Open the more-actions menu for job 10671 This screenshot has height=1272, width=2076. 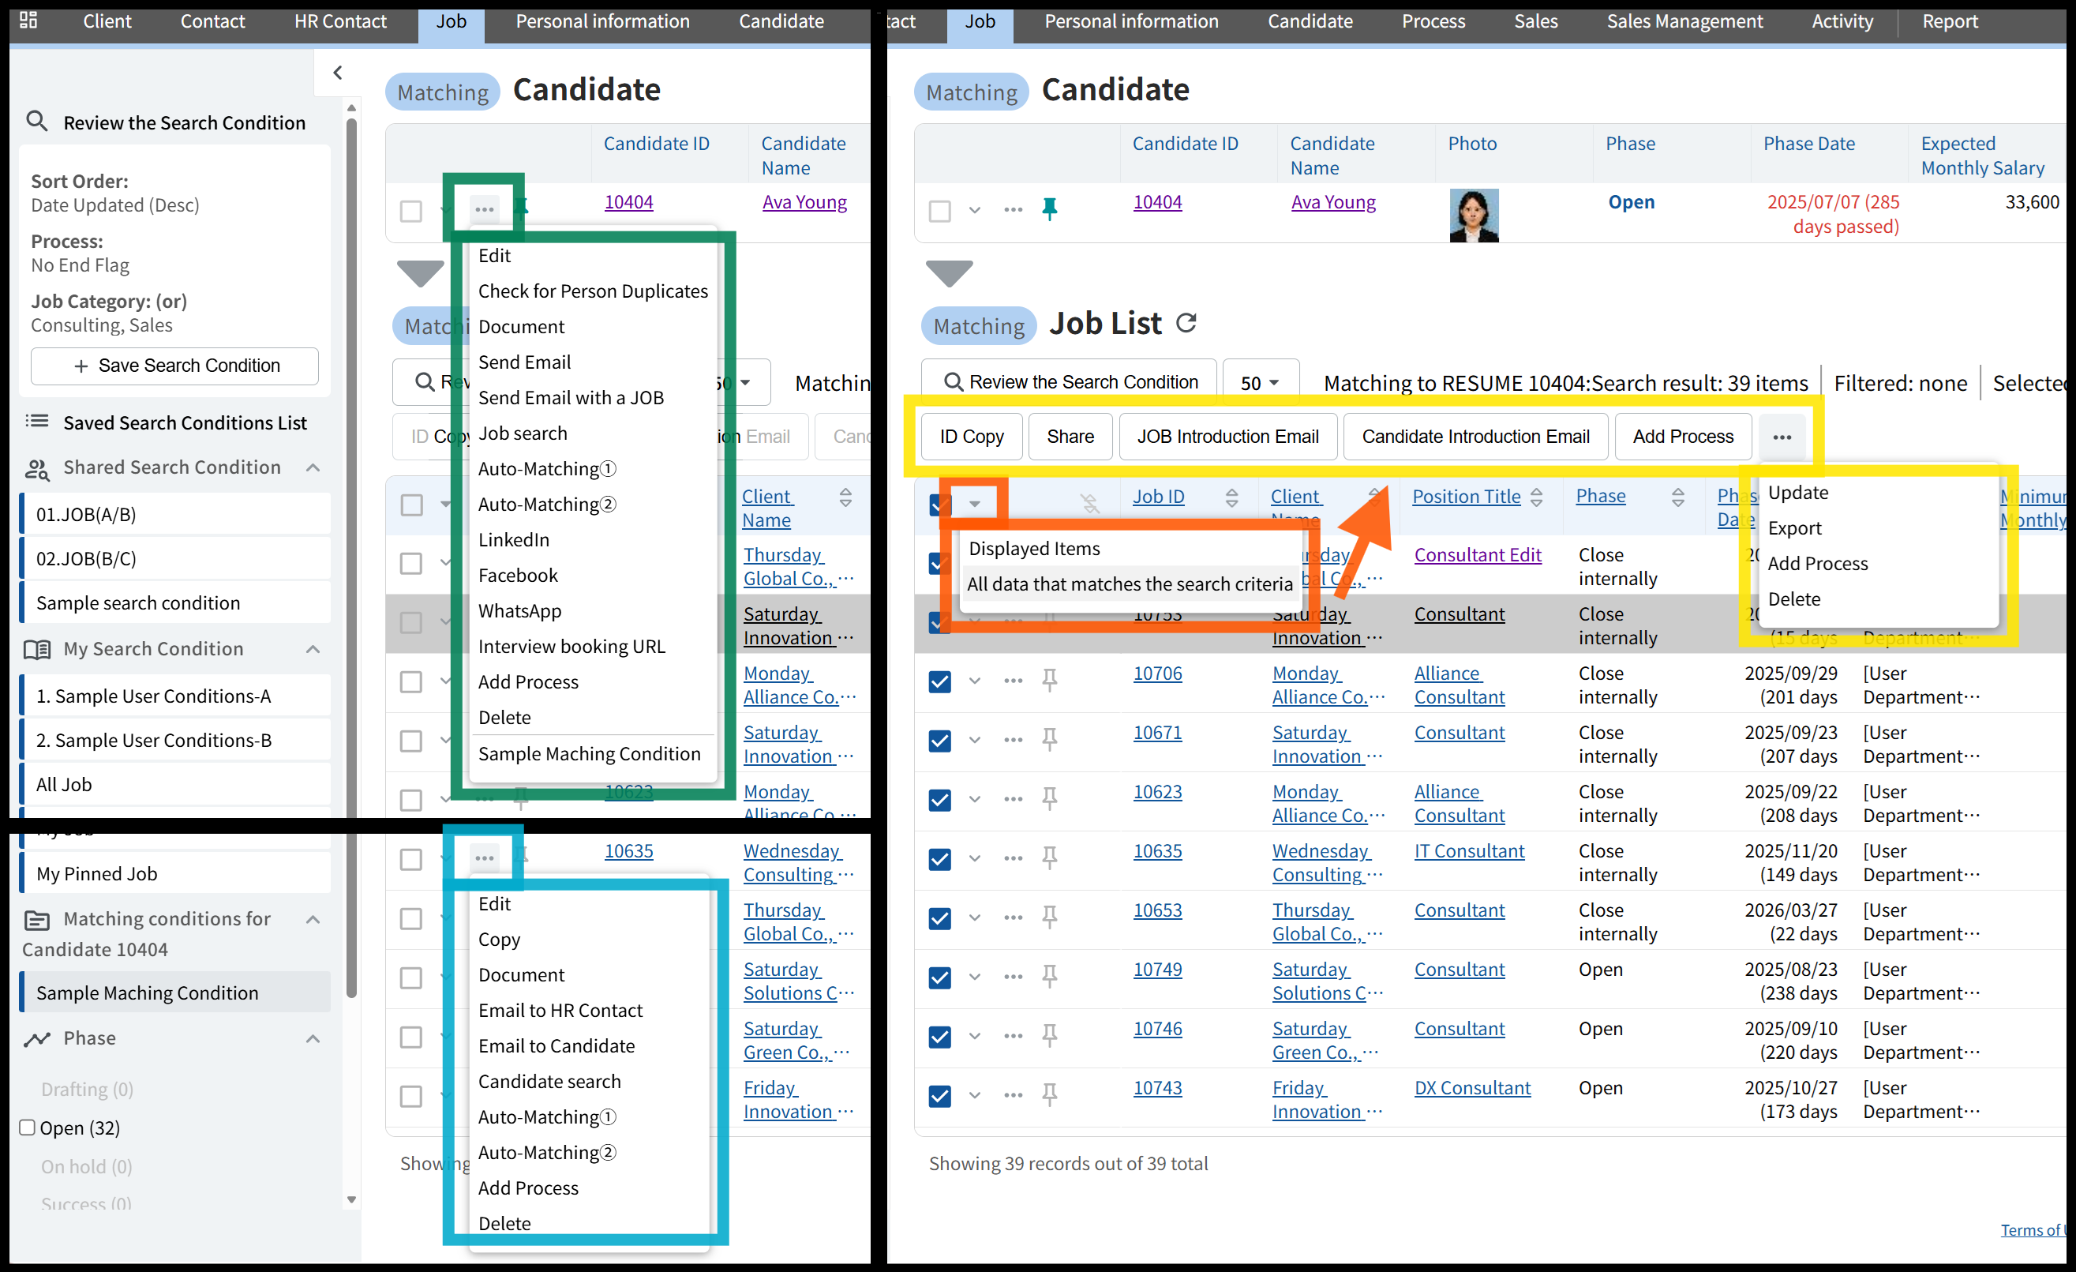(x=1013, y=739)
